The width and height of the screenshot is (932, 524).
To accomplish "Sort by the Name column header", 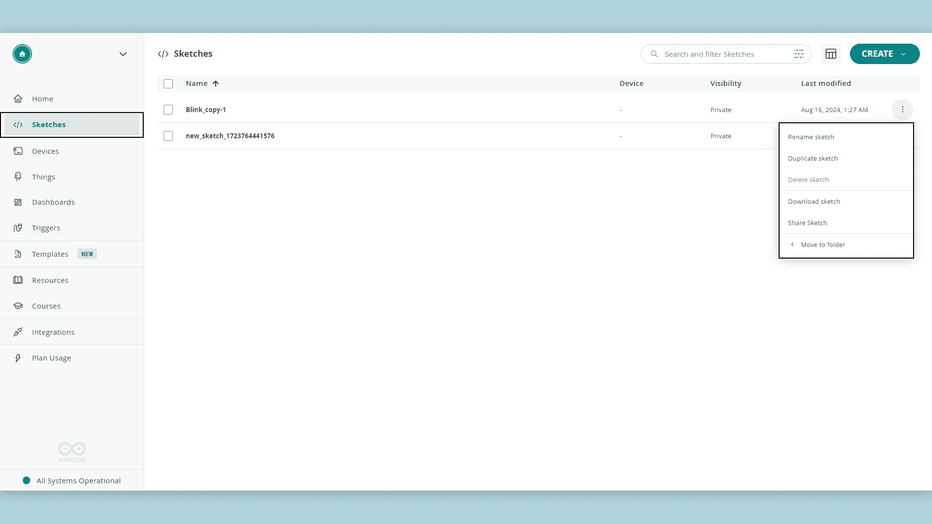I will (197, 83).
